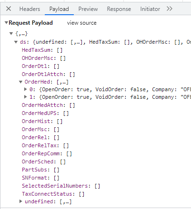The height and width of the screenshot is (209, 191).
Task: Show more tabs with the double chevron
Action: point(170,9)
